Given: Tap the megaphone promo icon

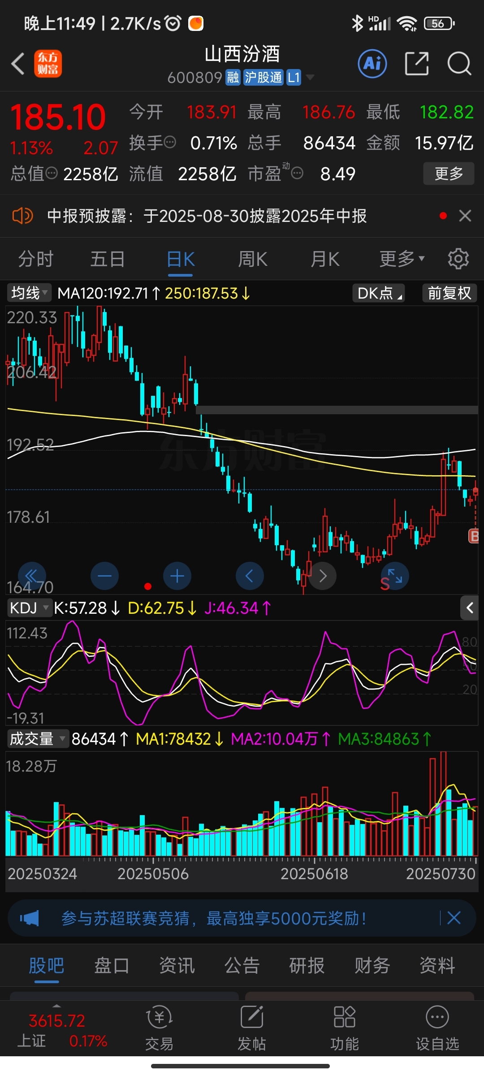Looking at the screenshot, I should (x=30, y=918).
